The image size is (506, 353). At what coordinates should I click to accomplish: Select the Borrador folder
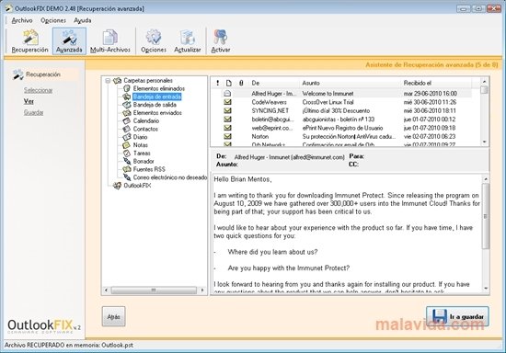tap(144, 161)
